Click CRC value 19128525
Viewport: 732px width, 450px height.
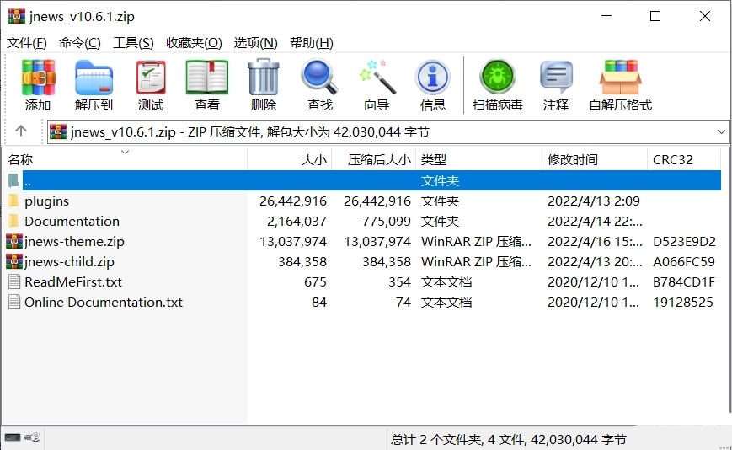tap(683, 302)
